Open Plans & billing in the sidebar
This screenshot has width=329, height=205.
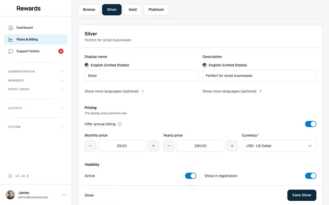[x=36, y=39]
